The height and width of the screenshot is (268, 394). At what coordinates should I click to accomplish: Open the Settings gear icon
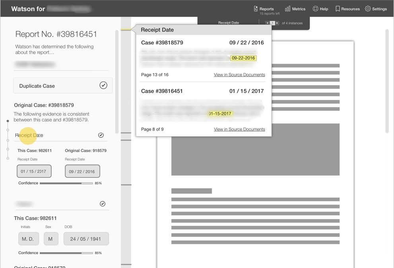click(x=368, y=9)
